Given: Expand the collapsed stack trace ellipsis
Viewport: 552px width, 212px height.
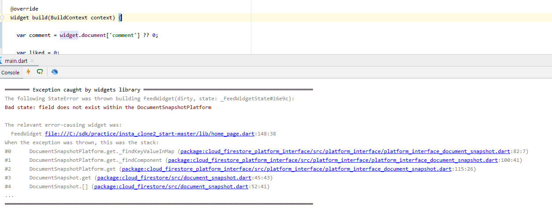Looking at the screenshot, I should pyautogui.click(x=9, y=195).
